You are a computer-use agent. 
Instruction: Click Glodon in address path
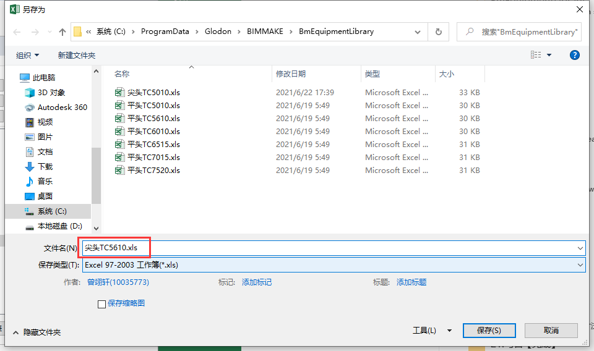[x=218, y=32]
